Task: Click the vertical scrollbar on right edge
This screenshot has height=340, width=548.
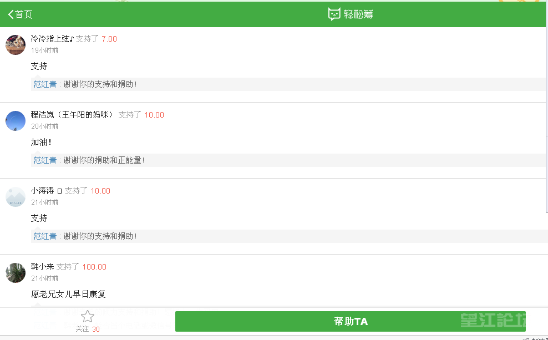Action: (x=546, y=119)
